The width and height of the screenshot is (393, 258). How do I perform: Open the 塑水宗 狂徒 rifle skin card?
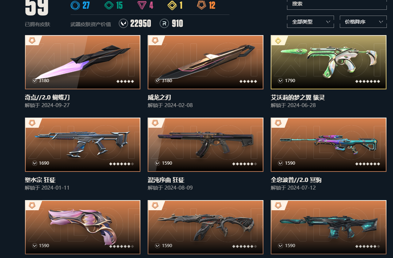click(x=83, y=145)
